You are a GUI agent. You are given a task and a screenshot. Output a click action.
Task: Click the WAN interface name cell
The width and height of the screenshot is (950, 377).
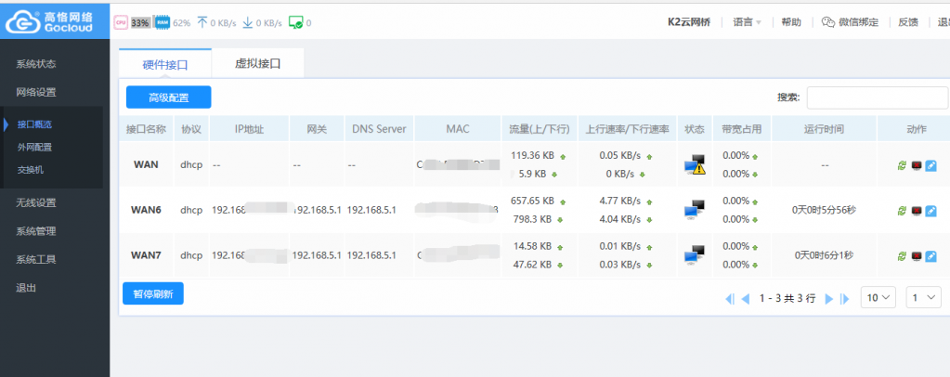pos(146,164)
